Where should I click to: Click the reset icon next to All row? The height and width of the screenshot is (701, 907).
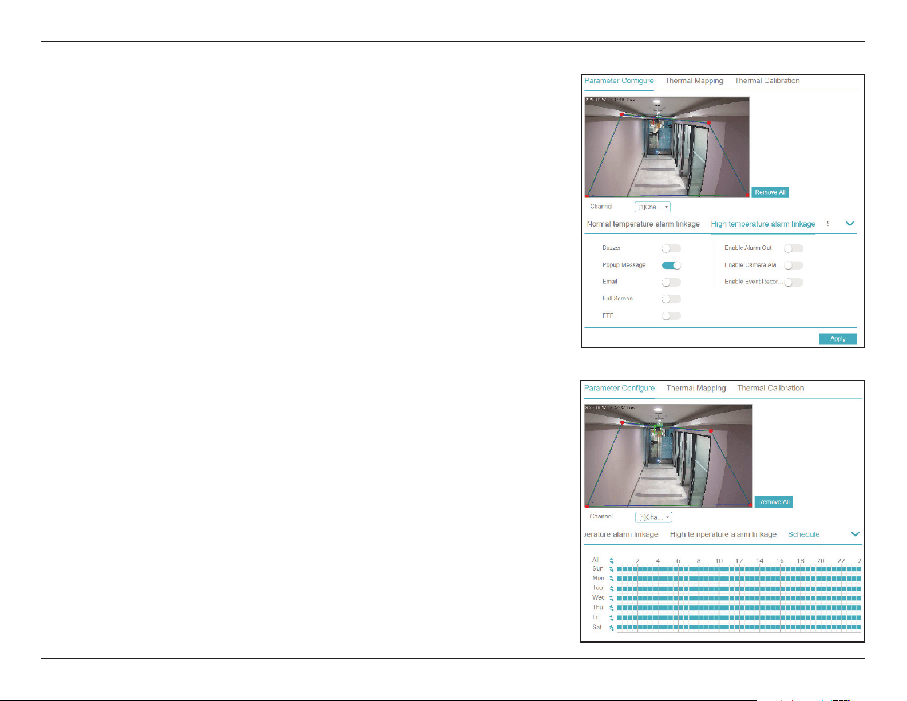(x=612, y=561)
